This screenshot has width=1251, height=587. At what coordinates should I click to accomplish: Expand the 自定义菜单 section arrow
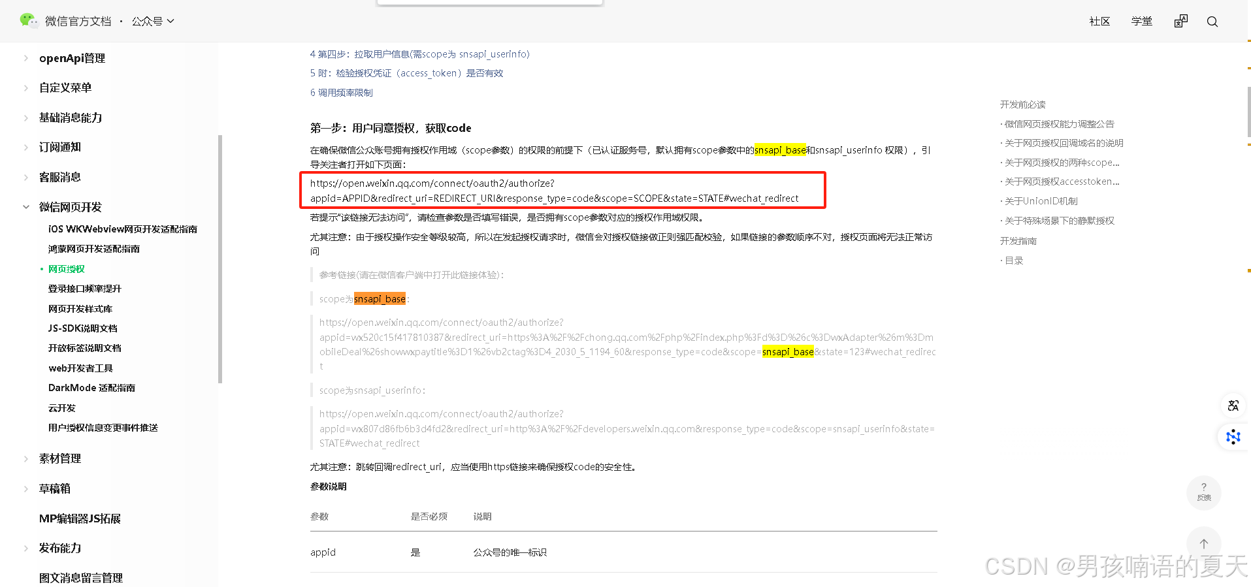point(25,88)
